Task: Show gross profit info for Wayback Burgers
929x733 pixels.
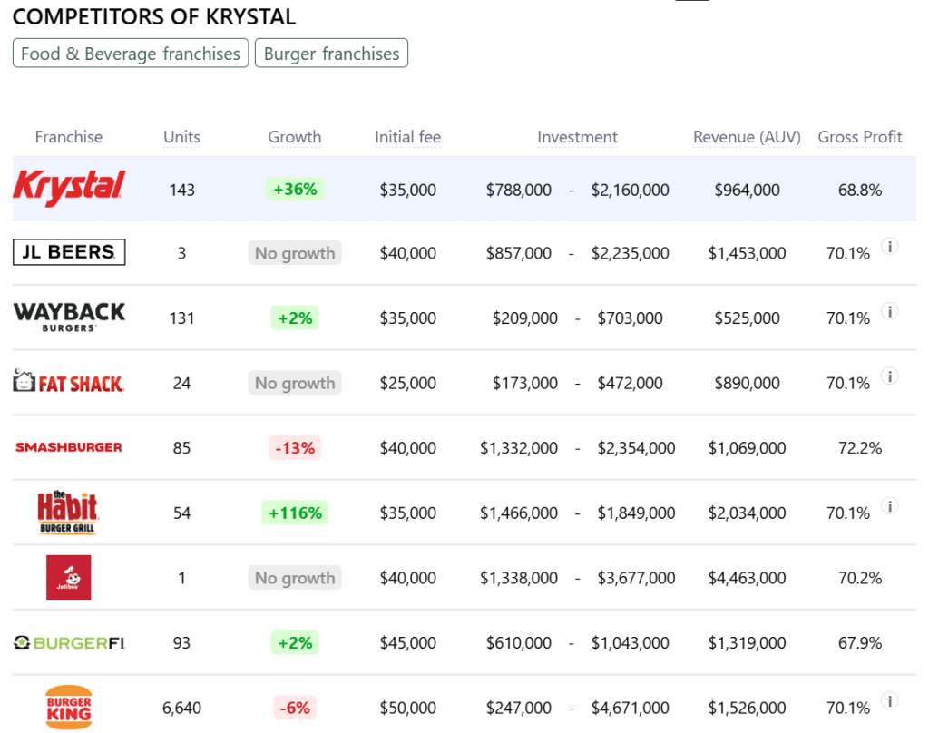Action: [x=889, y=311]
